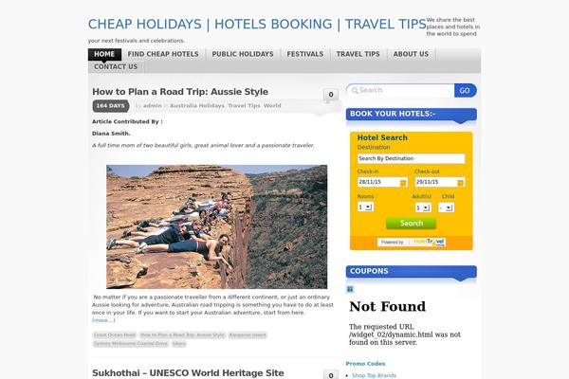Click the green hotel Search button
The width and height of the screenshot is (569, 379).
(412, 224)
